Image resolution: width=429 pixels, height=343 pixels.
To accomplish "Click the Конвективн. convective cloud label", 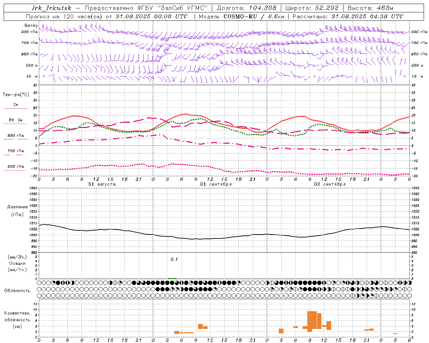I will 17,313.
